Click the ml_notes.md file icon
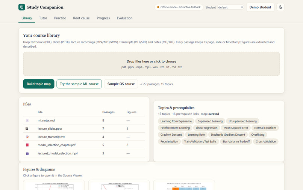 coord(27,120)
